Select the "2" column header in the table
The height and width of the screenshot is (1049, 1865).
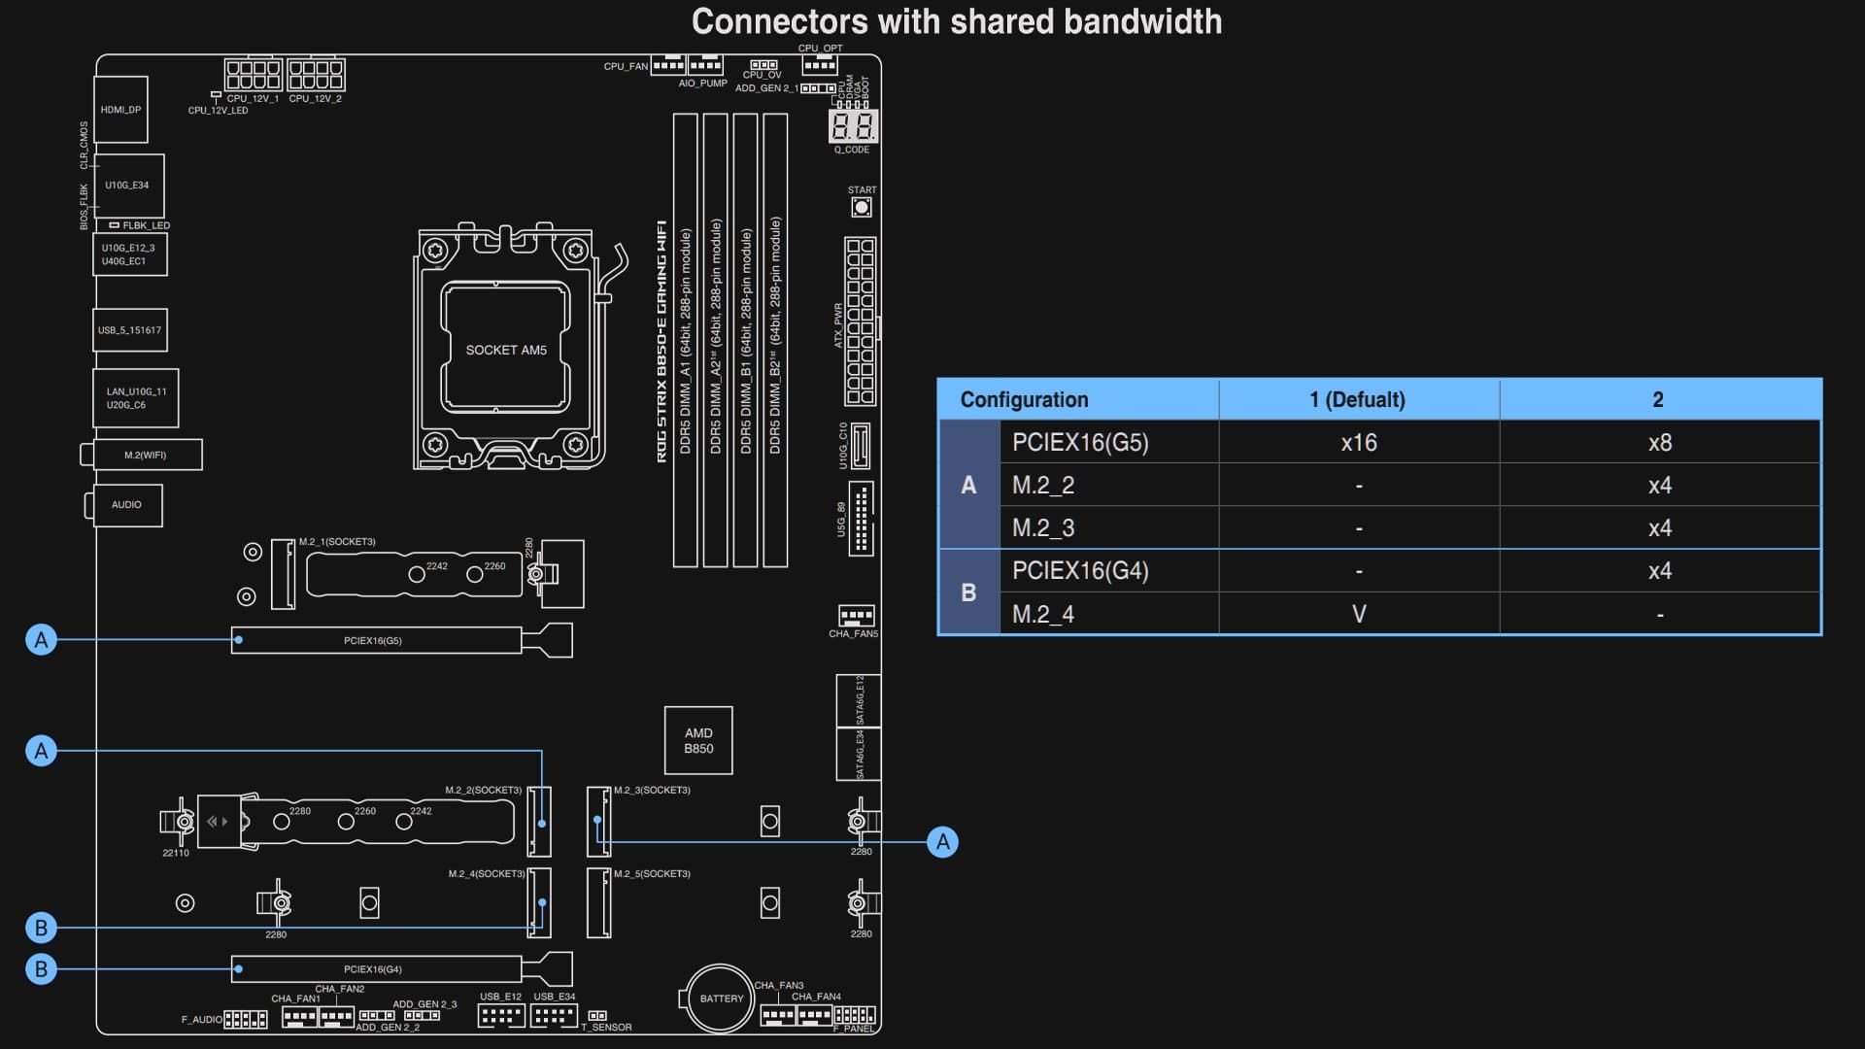click(x=1658, y=399)
